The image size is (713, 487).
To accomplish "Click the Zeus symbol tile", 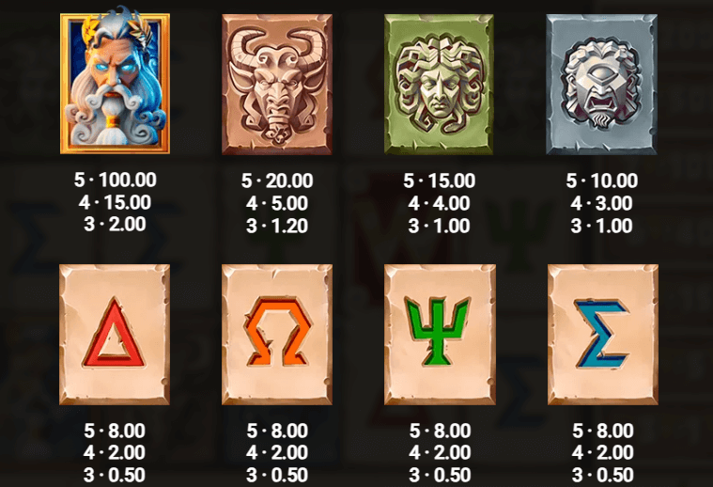I will tap(115, 83).
